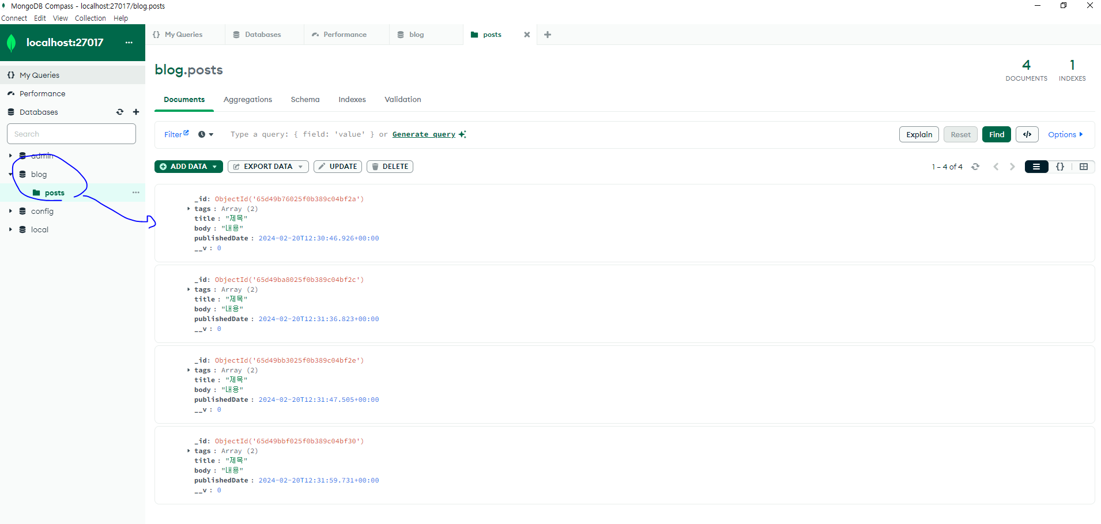Screen dimensions: 1101x524
Task: Open the Connect menu
Action: point(14,18)
